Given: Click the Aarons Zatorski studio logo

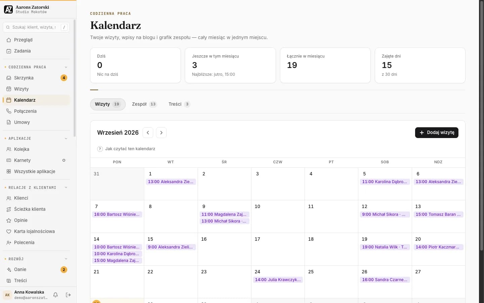Looking at the screenshot, I should coord(8,9).
